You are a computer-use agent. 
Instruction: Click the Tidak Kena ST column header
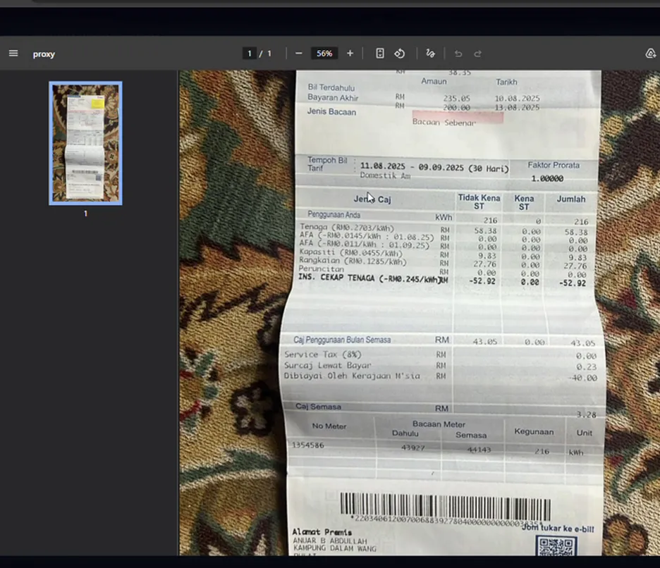(x=479, y=202)
